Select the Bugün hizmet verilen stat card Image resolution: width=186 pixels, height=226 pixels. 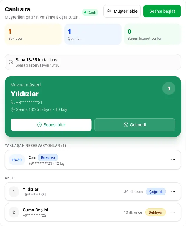153,34
